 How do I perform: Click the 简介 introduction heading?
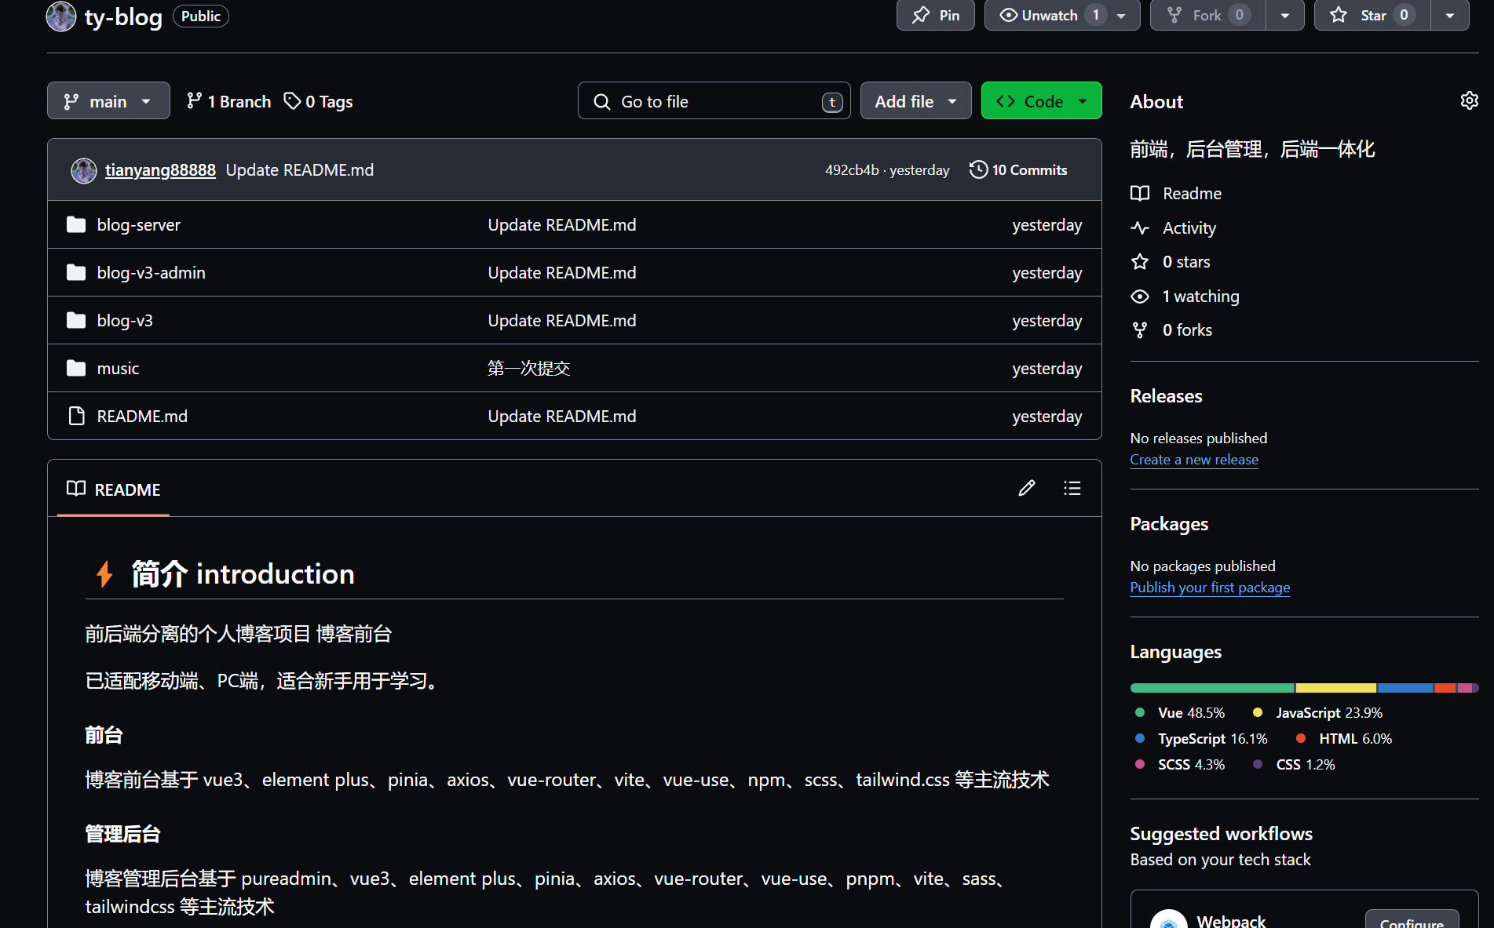coord(243,574)
